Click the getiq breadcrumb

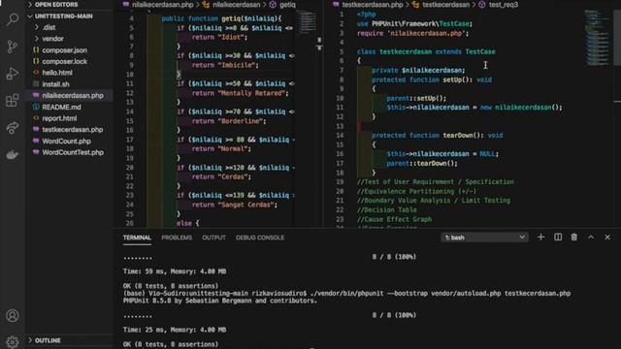point(287,5)
